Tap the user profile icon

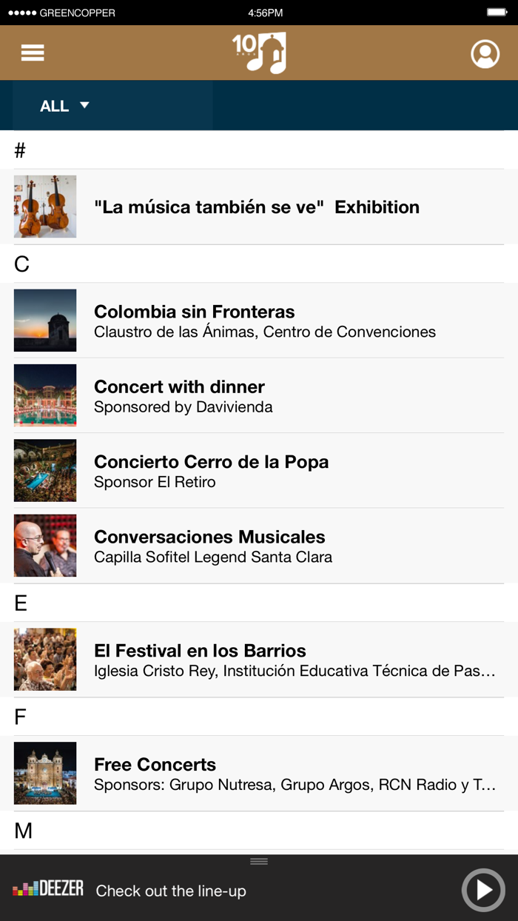coord(485,53)
